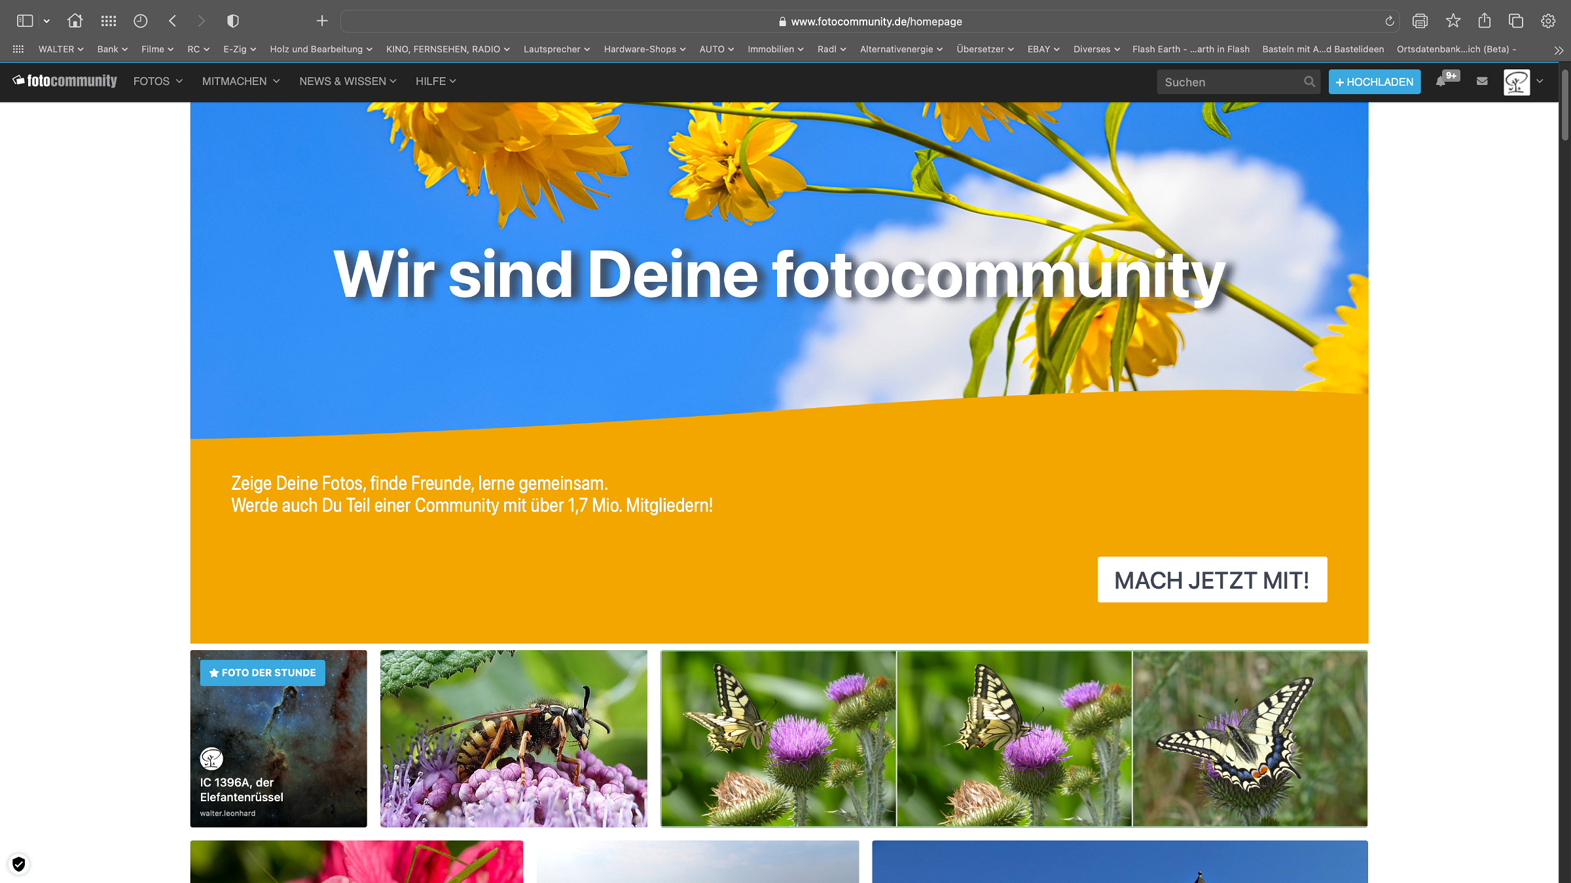The width and height of the screenshot is (1571, 883).
Task: Expand the FOTOS dropdown menu
Action: coord(157,81)
